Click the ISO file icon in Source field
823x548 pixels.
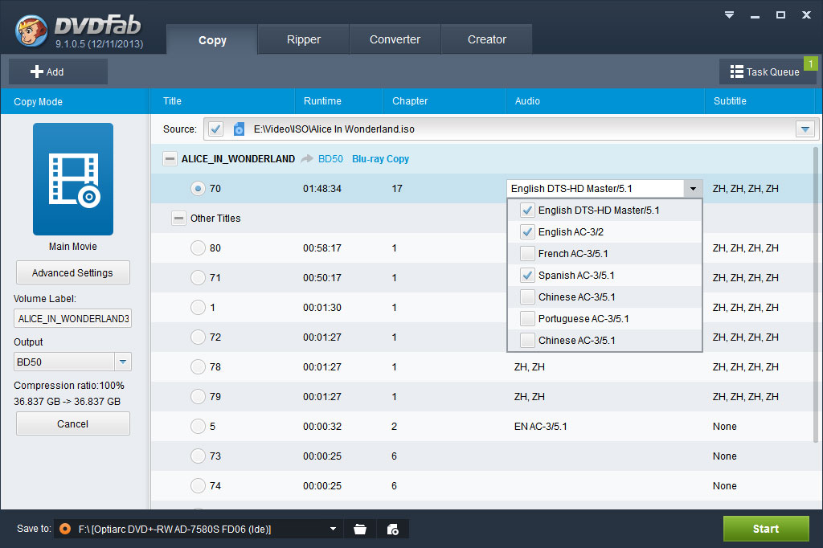(x=239, y=129)
